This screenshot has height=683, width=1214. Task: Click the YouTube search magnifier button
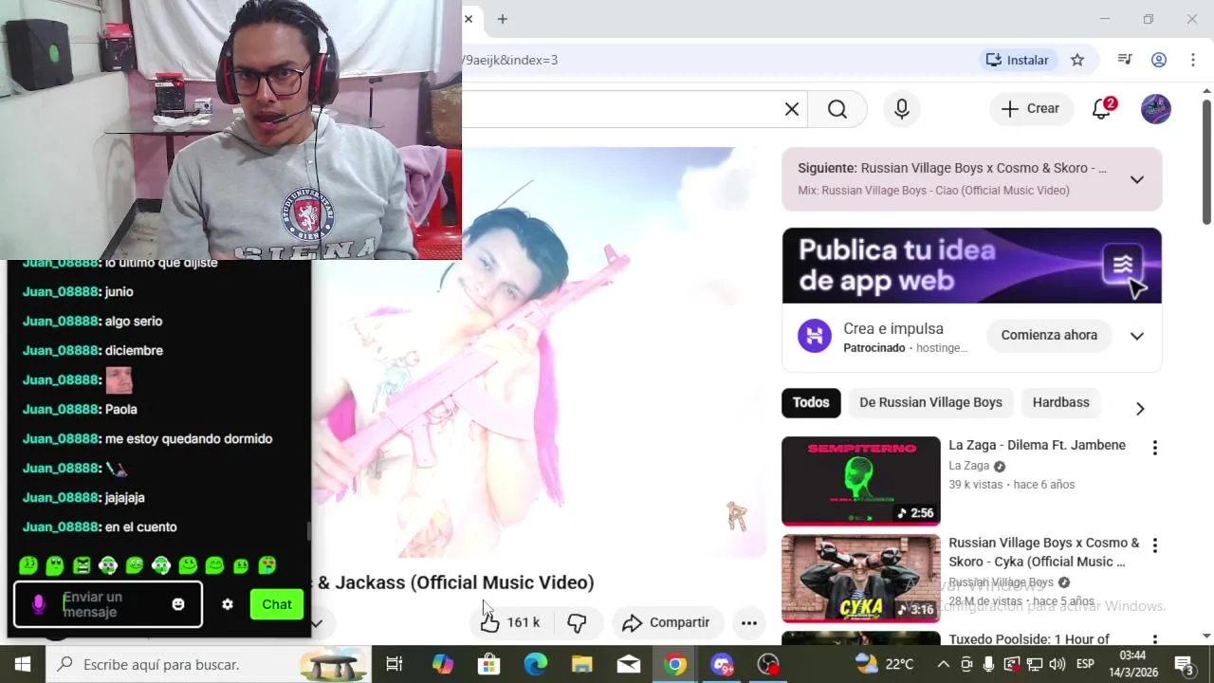pos(837,109)
